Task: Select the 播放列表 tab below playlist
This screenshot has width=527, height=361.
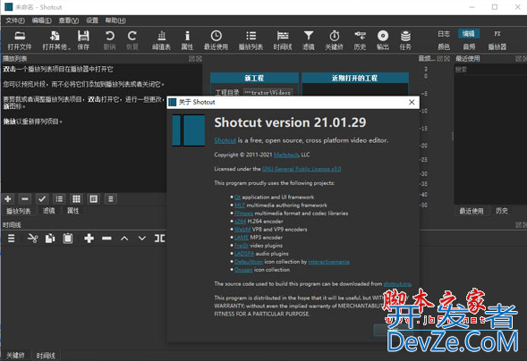Action: tap(19, 211)
